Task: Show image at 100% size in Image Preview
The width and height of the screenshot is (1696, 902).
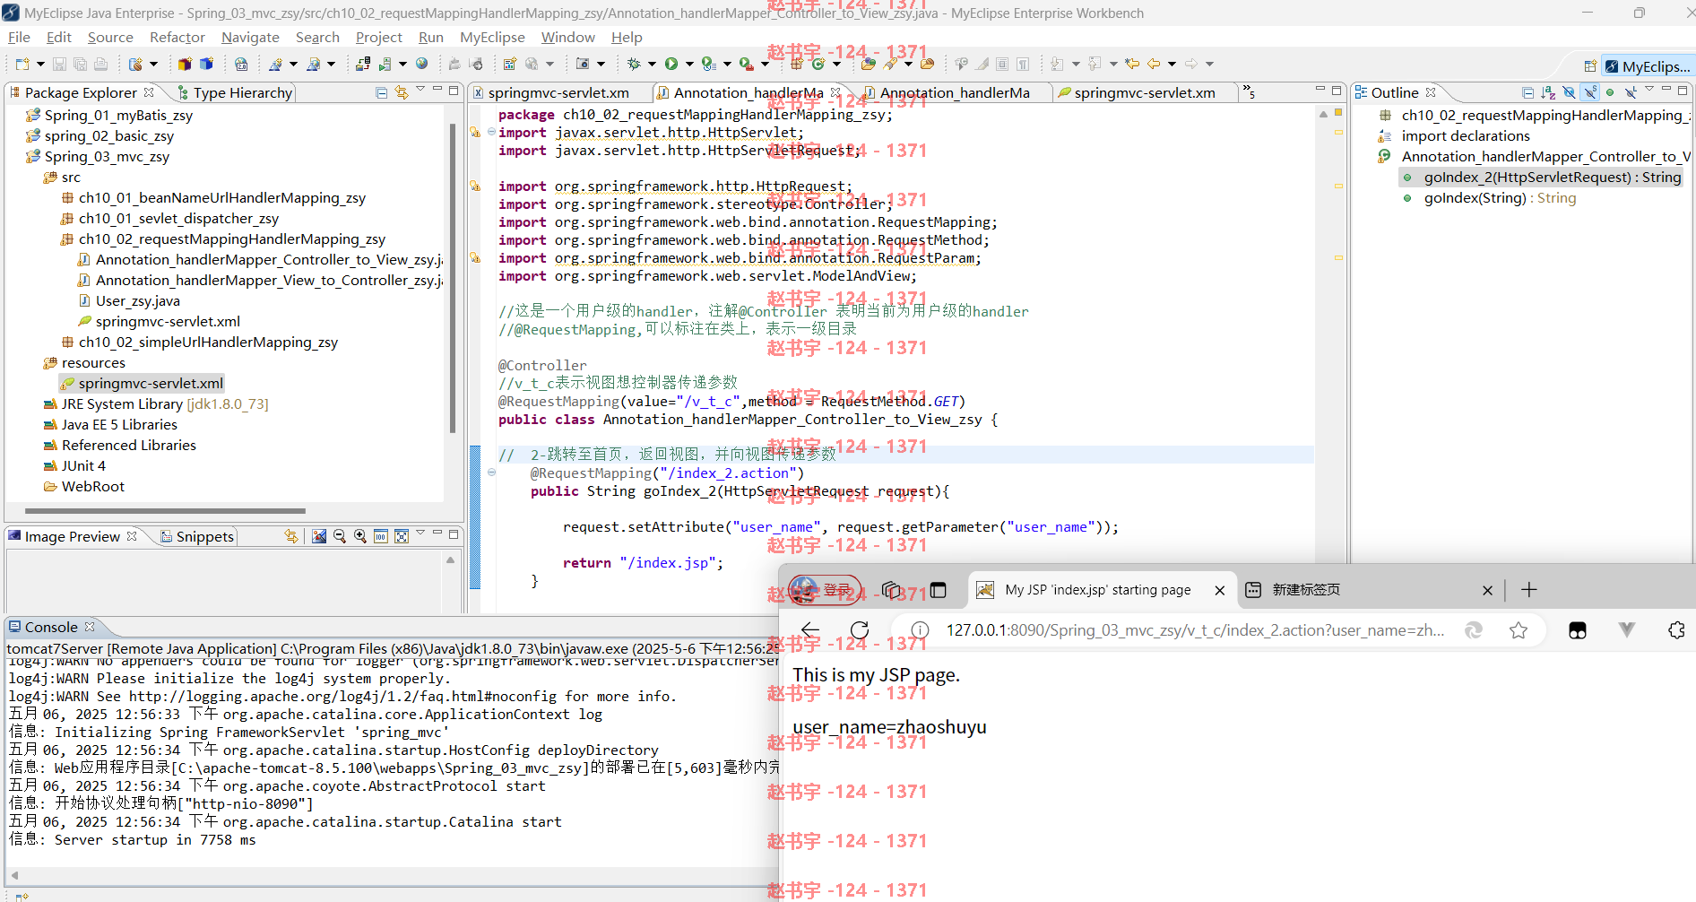Action: [381, 536]
